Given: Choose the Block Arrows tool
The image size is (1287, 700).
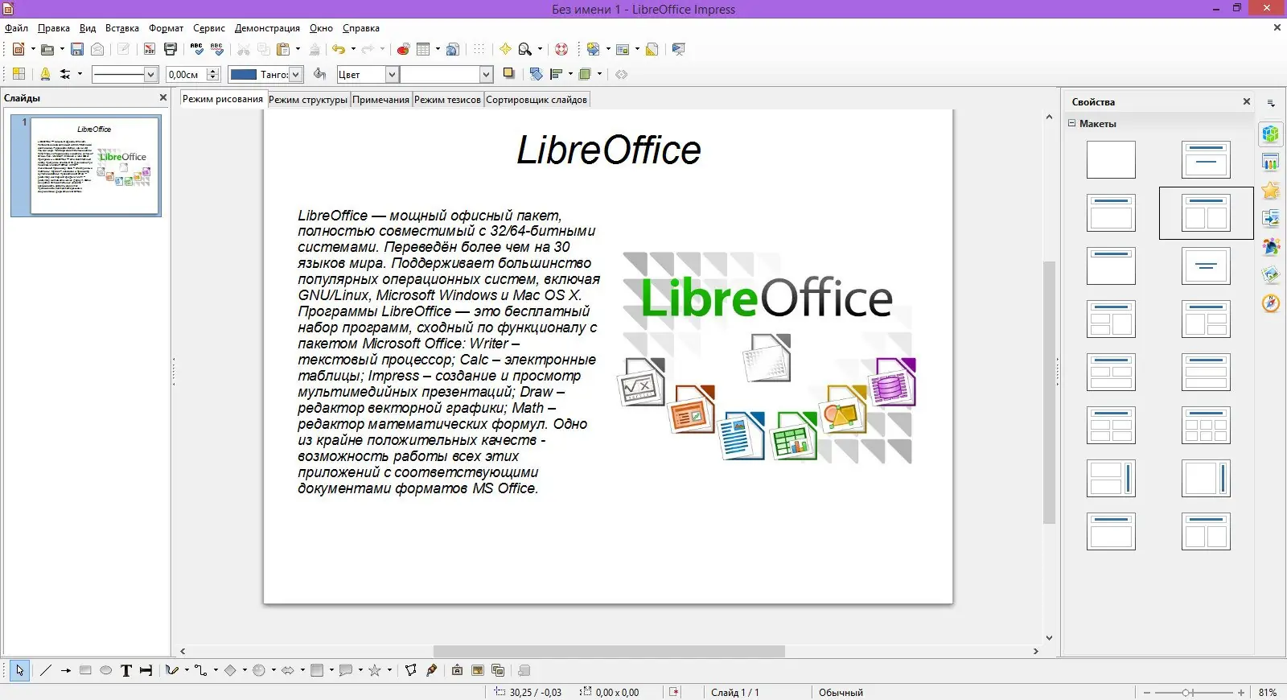Looking at the screenshot, I should coord(288,670).
